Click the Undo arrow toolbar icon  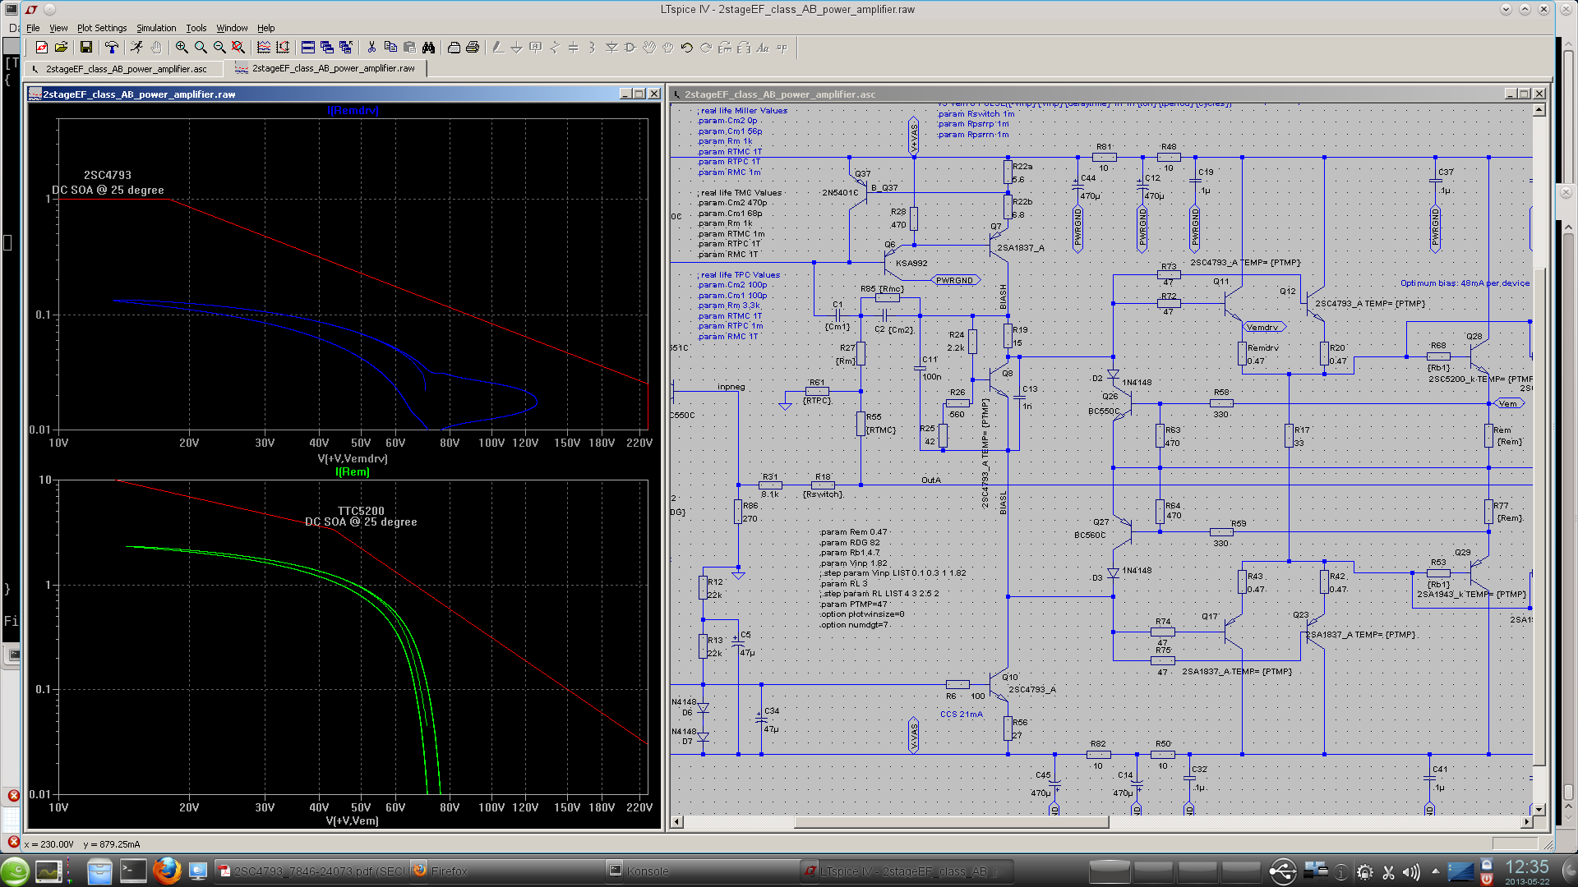click(687, 48)
